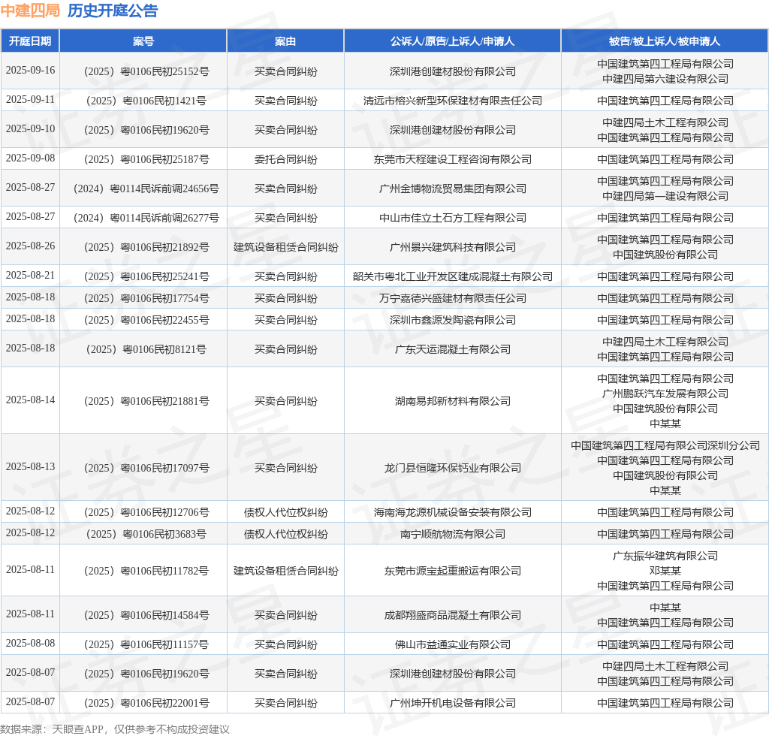Click case number 粤0106民初12706号
The width and height of the screenshot is (769, 736).
click(146, 512)
